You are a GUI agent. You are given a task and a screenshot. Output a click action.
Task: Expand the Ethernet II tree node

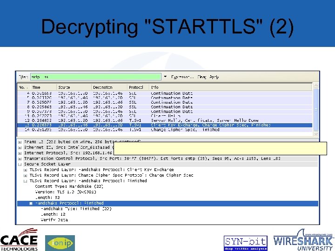[x=20, y=147]
